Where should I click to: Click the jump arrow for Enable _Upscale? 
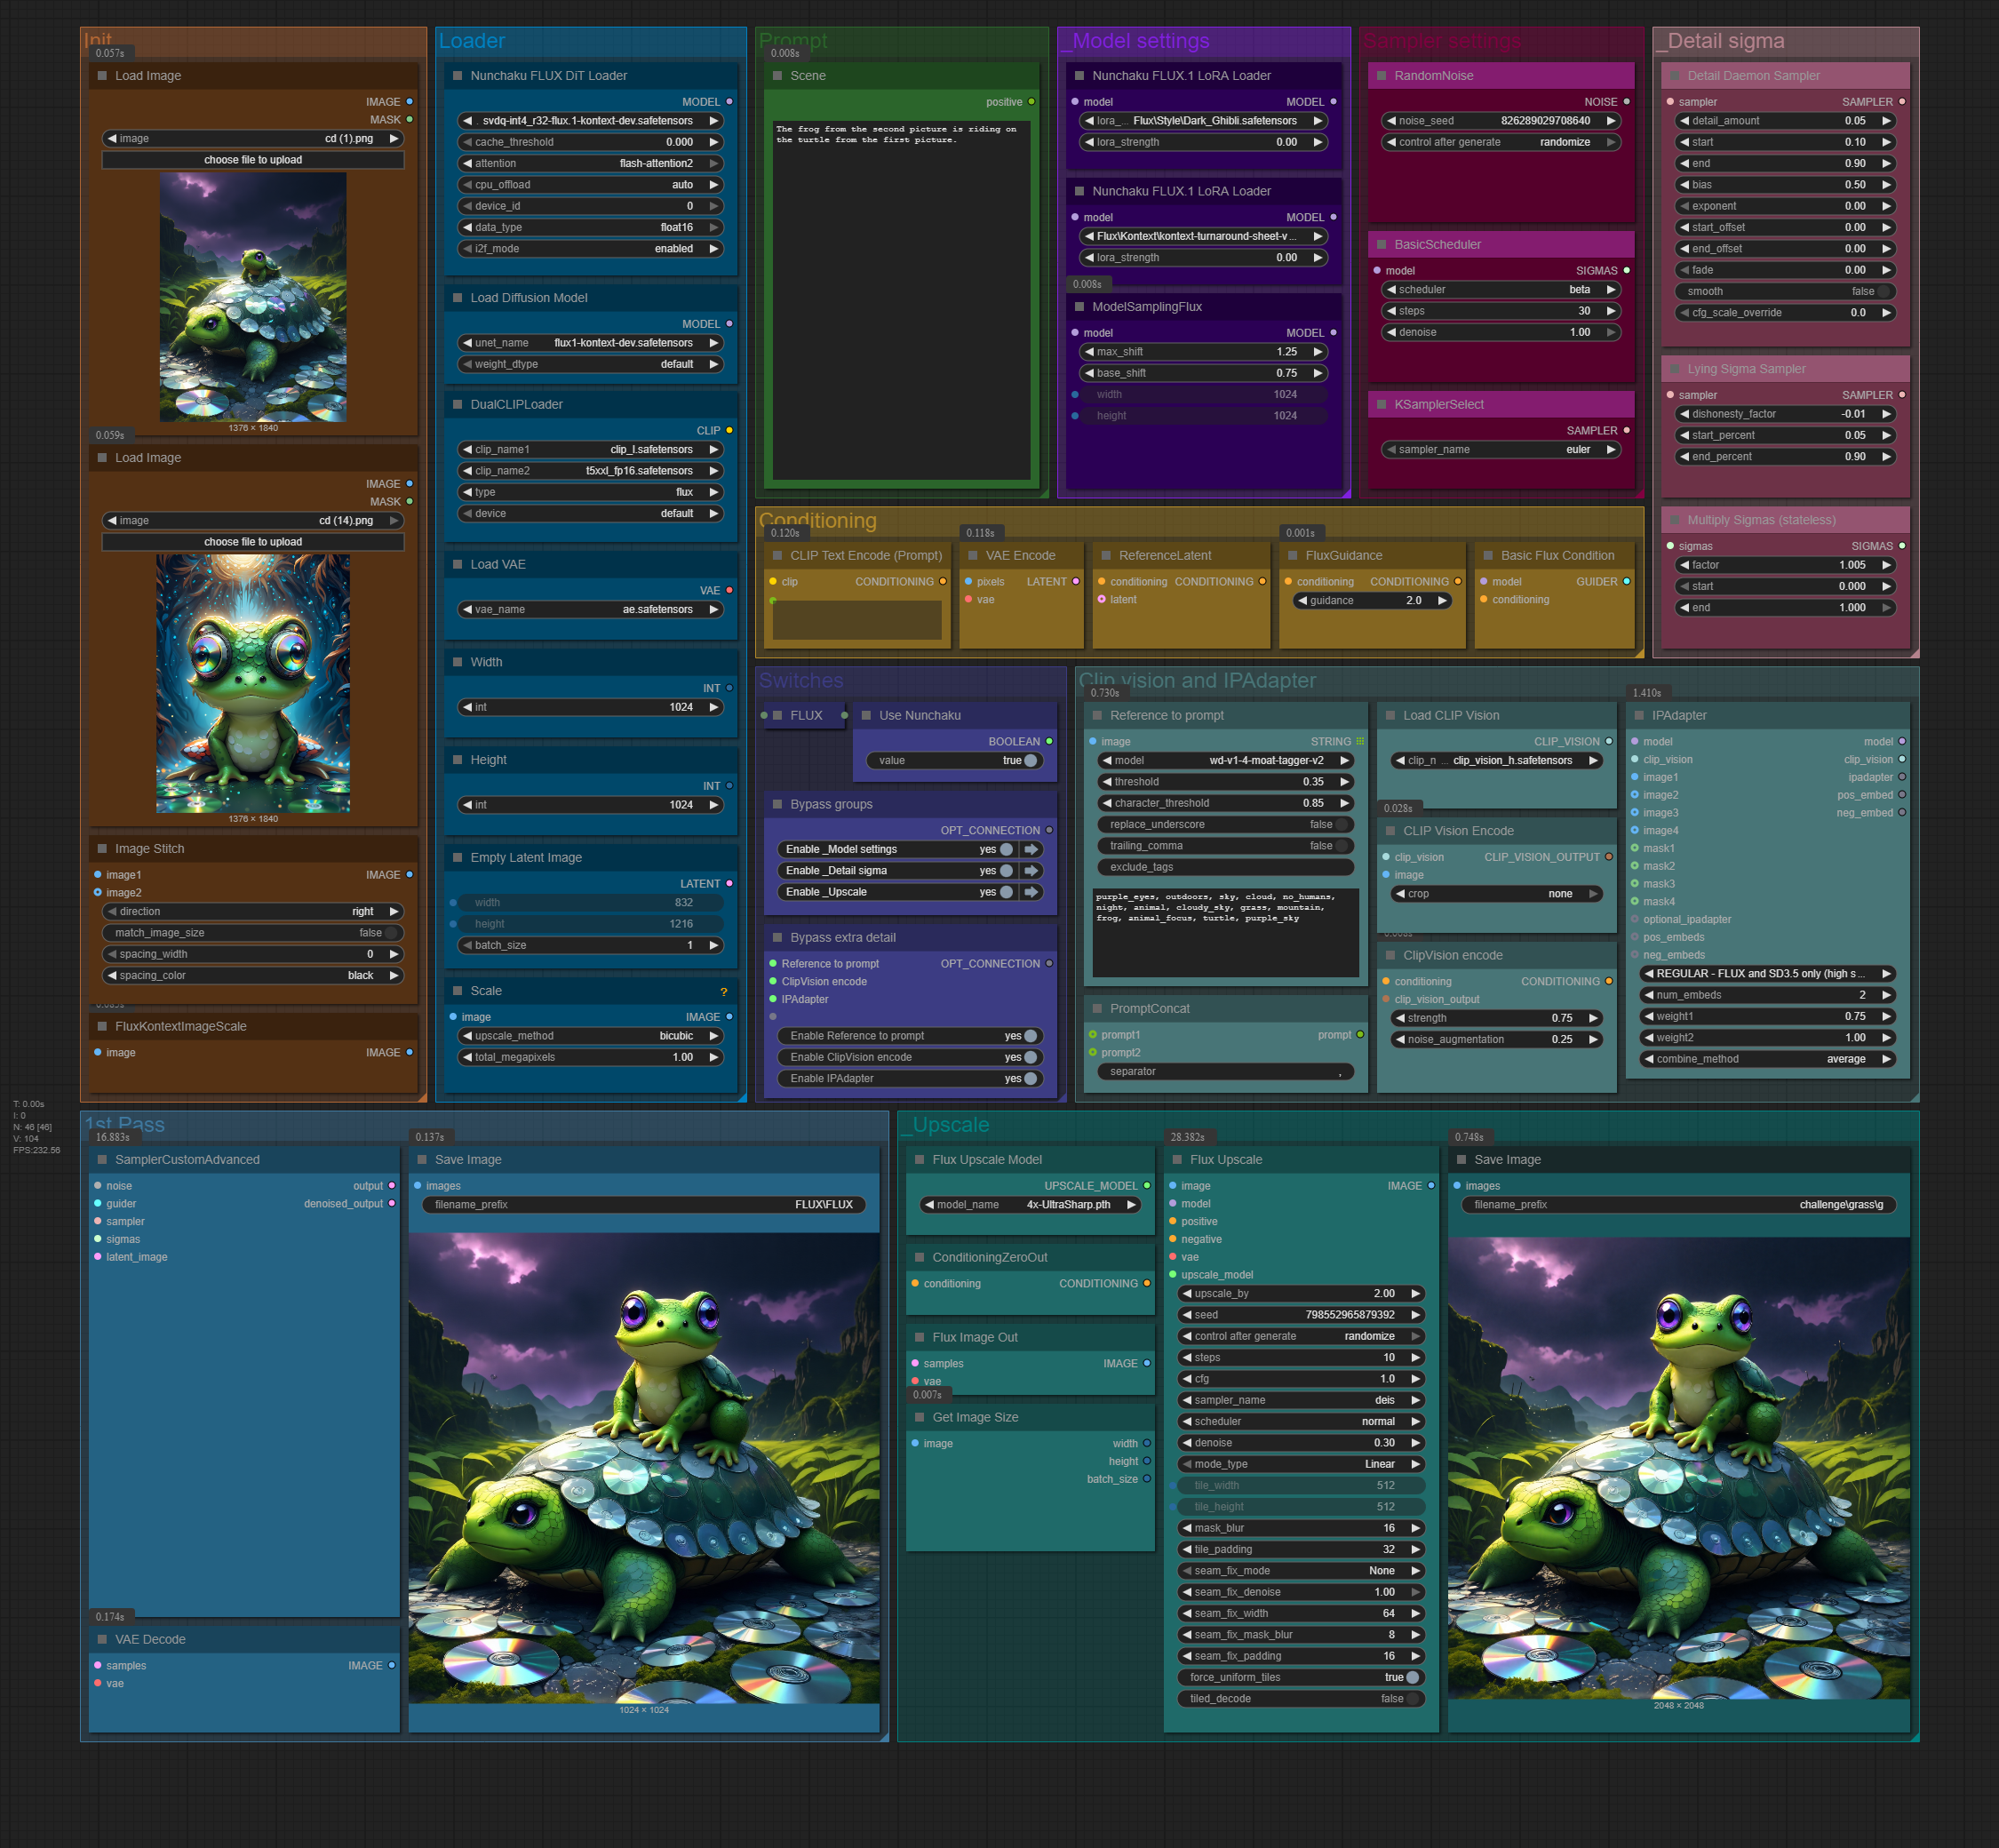[x=1031, y=892]
